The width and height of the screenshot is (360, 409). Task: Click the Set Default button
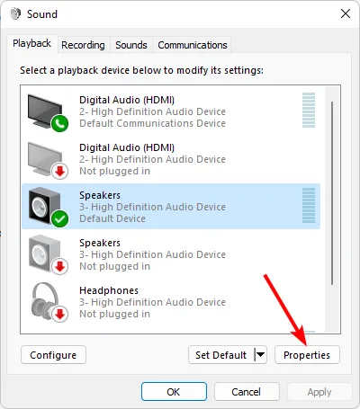(220, 355)
